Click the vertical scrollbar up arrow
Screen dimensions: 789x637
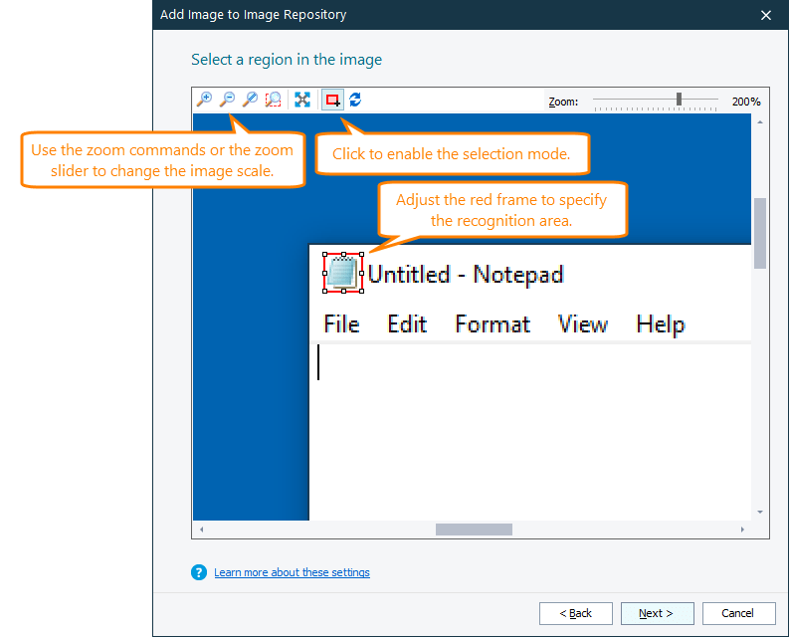coord(760,121)
